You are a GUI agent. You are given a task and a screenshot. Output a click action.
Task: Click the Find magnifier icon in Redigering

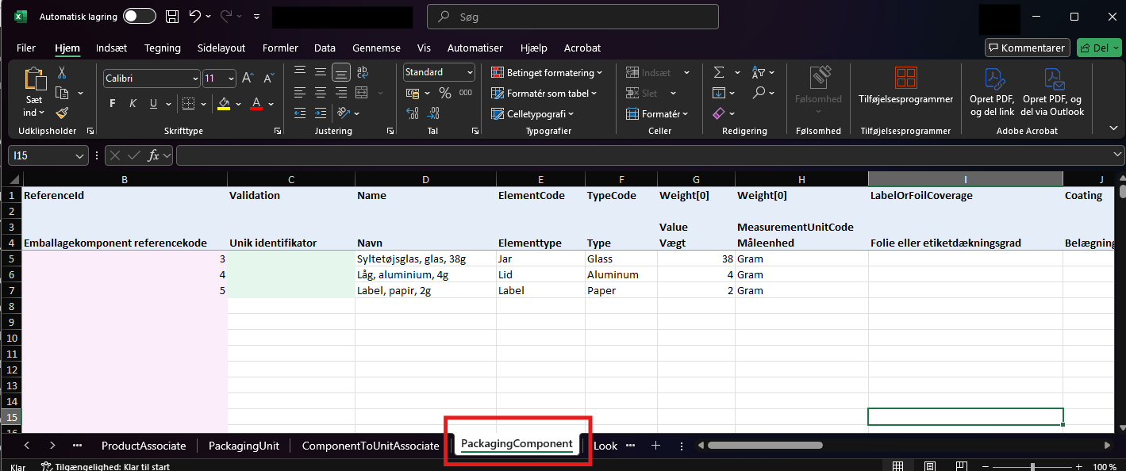[x=759, y=93]
